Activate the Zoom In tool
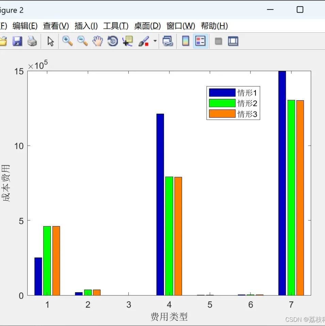The width and height of the screenshot is (325, 326). pyautogui.click(x=67, y=41)
